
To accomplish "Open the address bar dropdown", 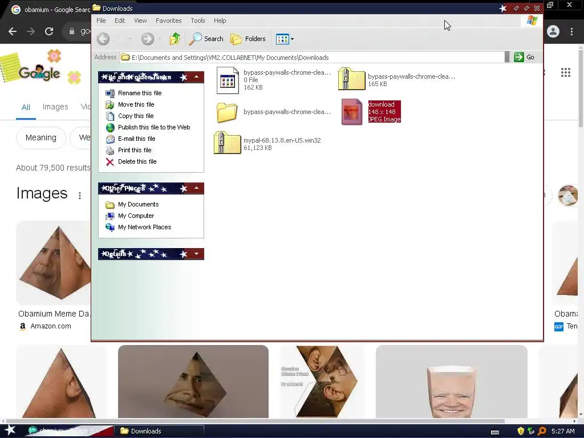I will (507, 57).
